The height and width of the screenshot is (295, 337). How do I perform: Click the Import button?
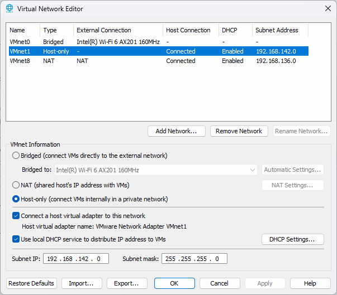coord(82,283)
